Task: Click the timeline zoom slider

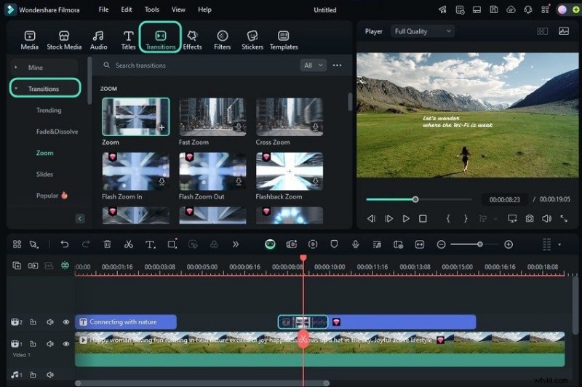Action: [x=479, y=244]
